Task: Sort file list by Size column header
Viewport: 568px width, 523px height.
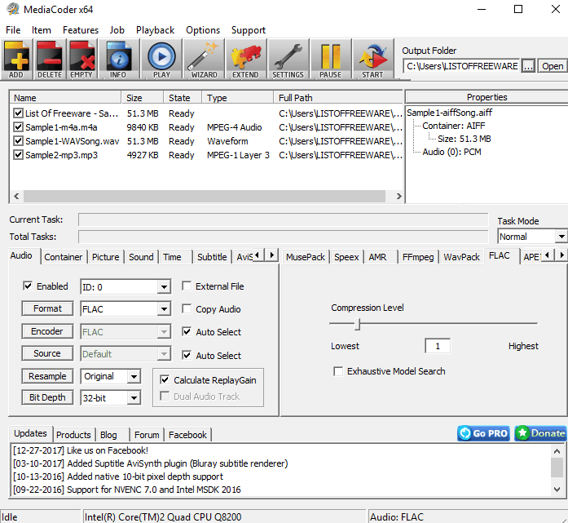Action: (143, 98)
